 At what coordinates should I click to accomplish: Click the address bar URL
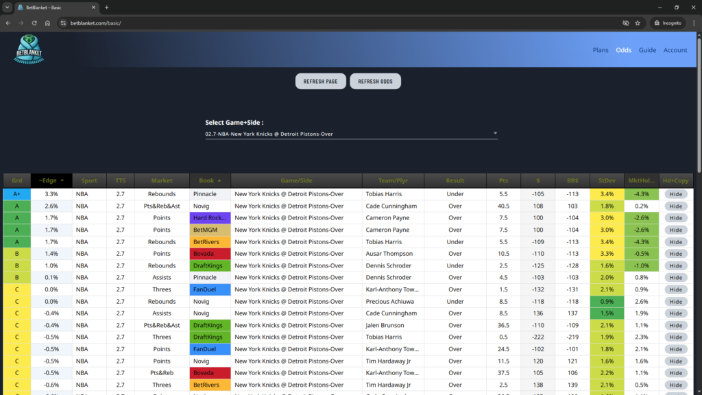(x=95, y=23)
